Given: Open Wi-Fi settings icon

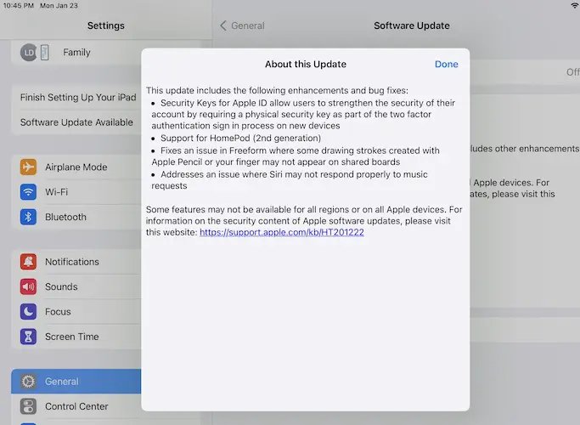Looking at the screenshot, I should pos(29,192).
